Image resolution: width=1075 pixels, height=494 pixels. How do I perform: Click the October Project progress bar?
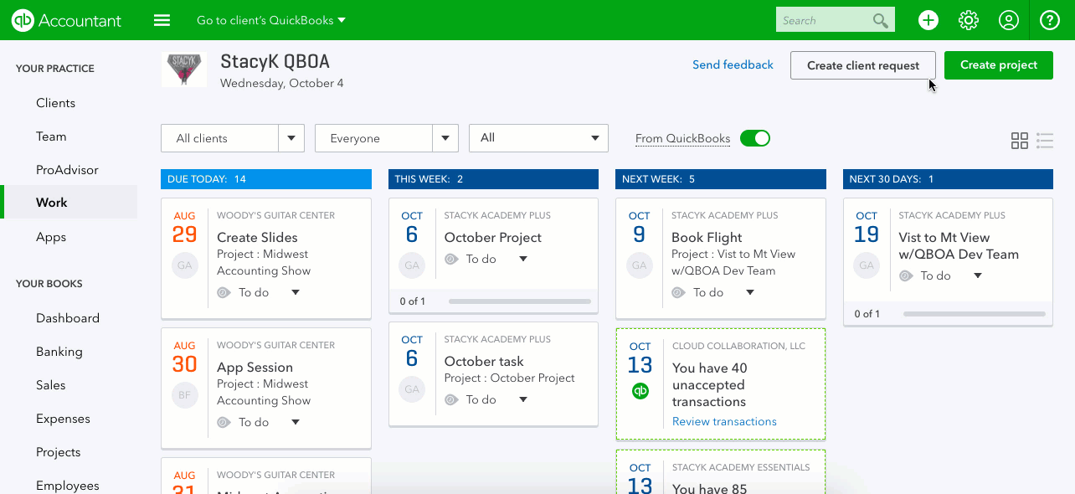click(519, 301)
